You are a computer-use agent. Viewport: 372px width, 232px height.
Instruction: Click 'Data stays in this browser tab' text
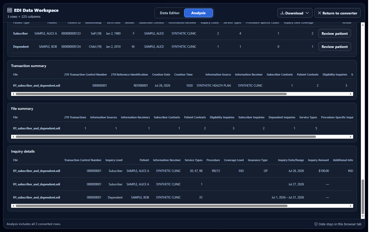tap(340, 224)
